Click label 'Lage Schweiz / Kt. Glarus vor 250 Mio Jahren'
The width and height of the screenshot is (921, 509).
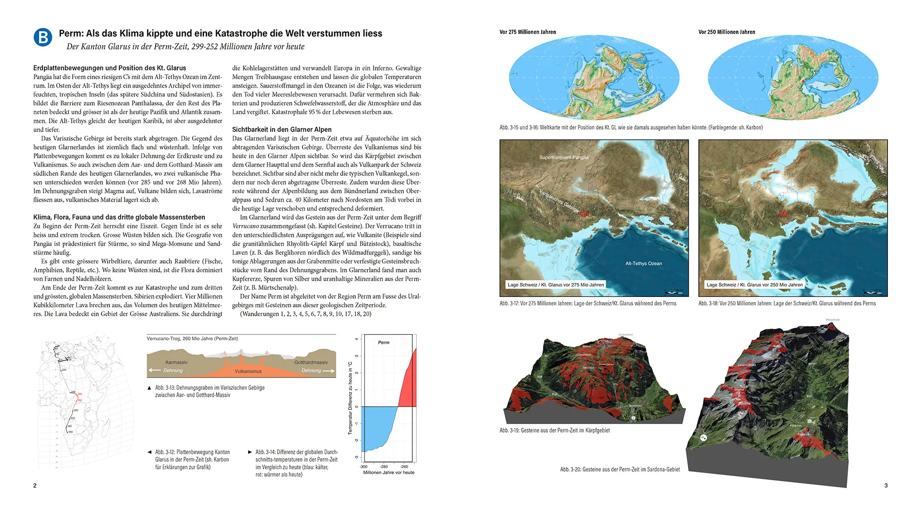754,285
